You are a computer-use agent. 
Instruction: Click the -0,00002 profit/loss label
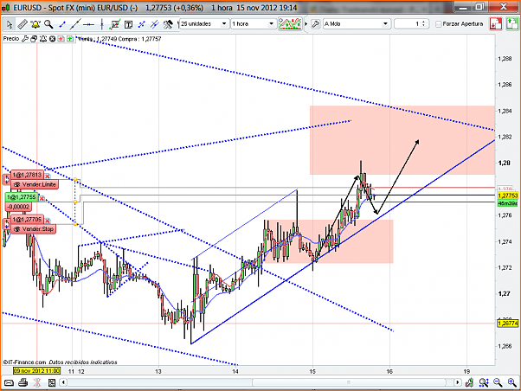coord(18,207)
